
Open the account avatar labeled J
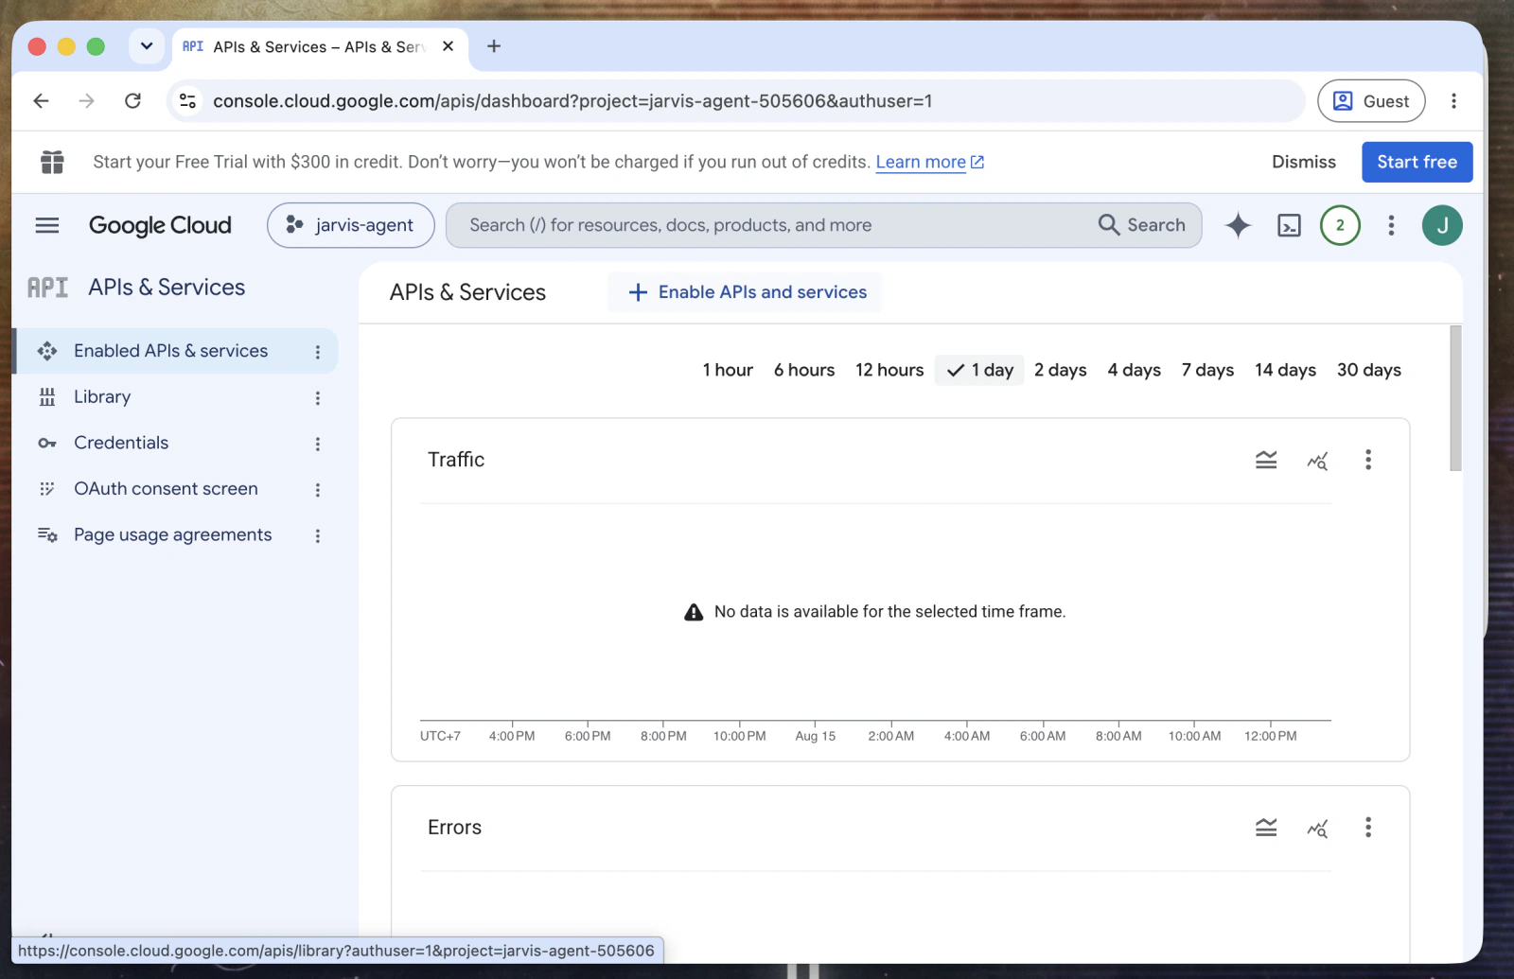point(1442,225)
